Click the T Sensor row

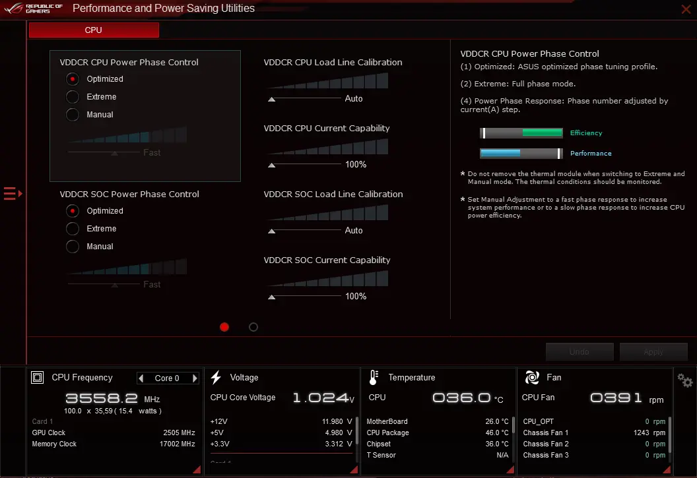[x=438, y=456]
